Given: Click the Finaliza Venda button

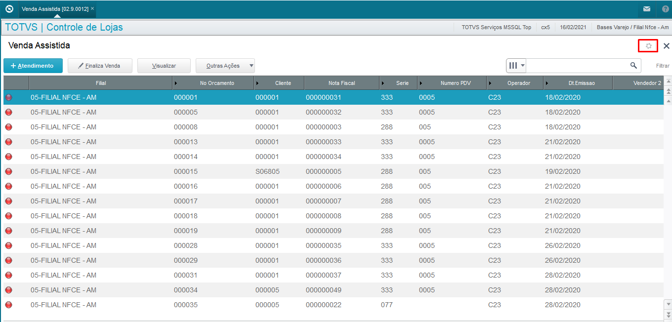Looking at the screenshot, I should pos(100,66).
